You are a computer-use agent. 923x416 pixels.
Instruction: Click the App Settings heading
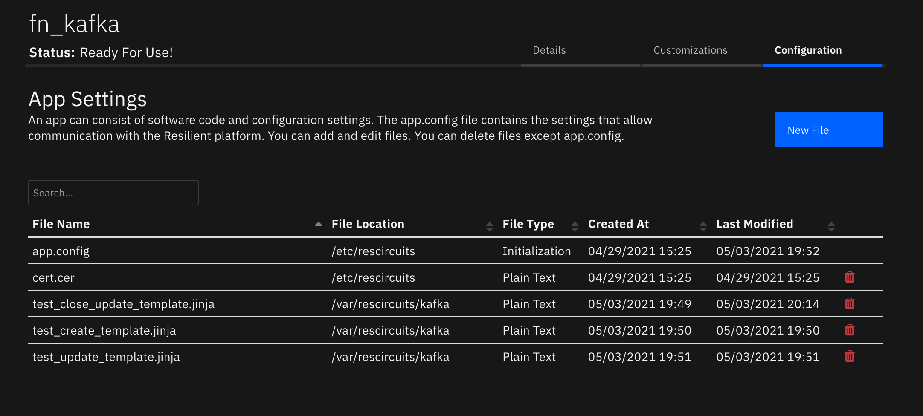(87, 99)
